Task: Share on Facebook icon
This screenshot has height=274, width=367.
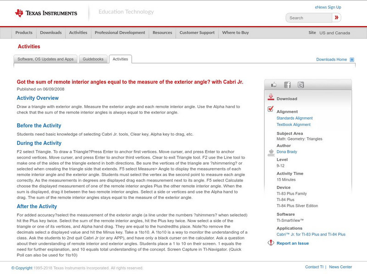Action: point(287,85)
